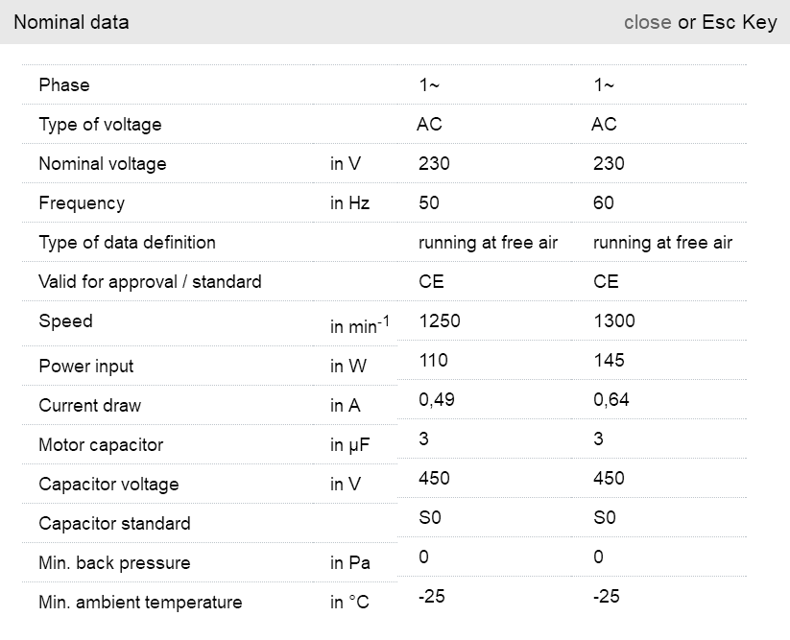This screenshot has height=640, width=790.
Task: Click the 0,64 current draw value
Action: (611, 400)
